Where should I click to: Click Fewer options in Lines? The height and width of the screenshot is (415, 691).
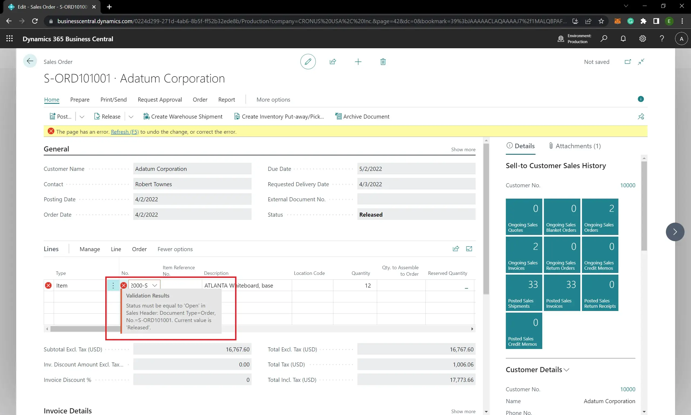(x=175, y=249)
